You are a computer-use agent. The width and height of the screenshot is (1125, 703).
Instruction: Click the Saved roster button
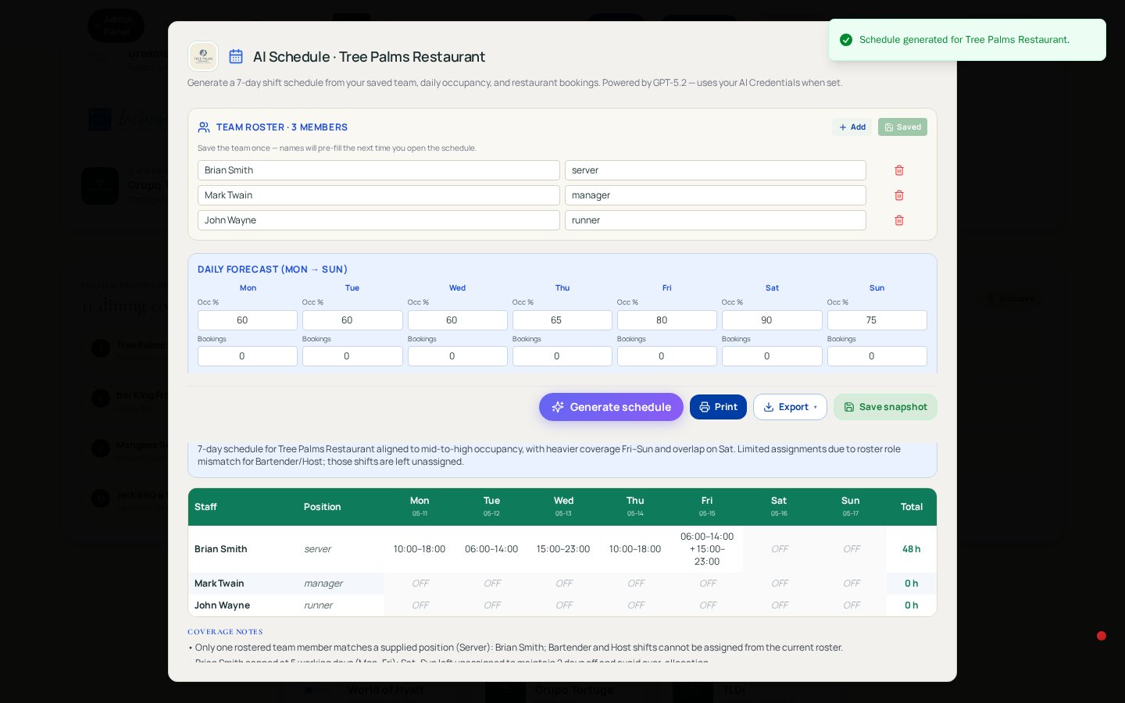(902, 127)
